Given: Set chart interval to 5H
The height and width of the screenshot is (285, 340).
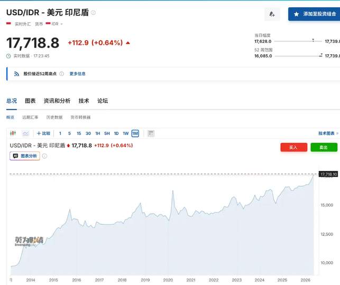Looking at the screenshot, I should pyautogui.click(x=107, y=134).
